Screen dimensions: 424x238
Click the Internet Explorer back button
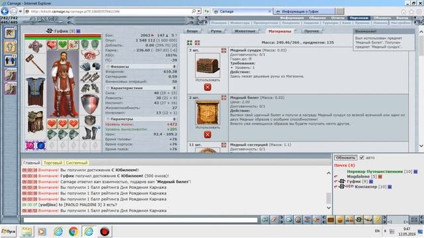5,11
